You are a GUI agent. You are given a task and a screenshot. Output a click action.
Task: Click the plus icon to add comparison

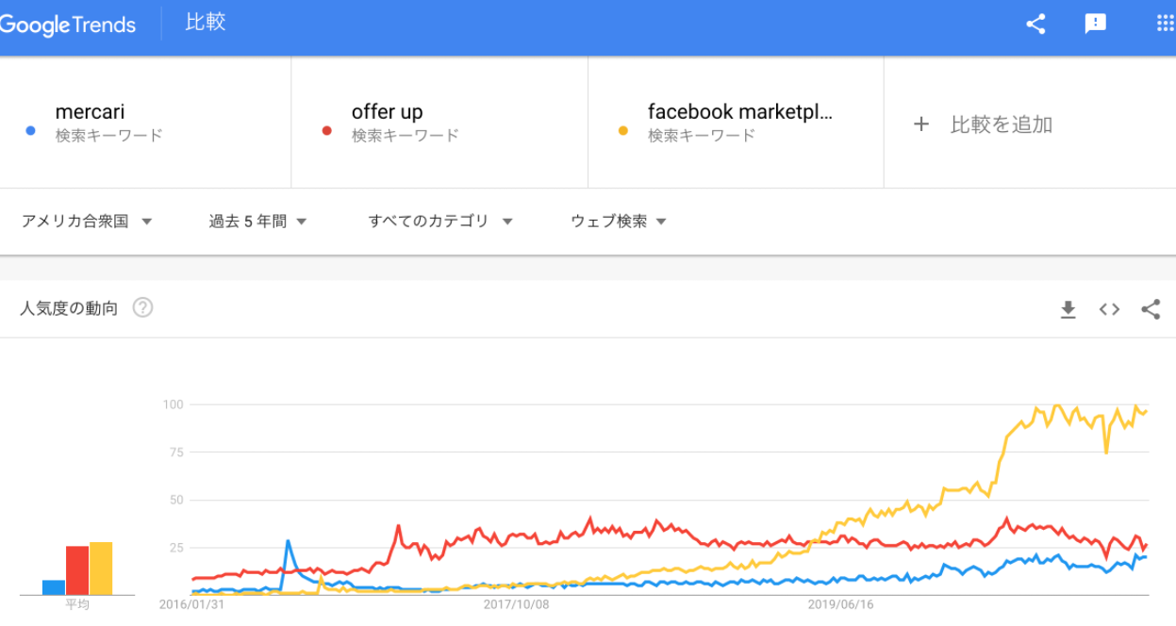(x=921, y=124)
